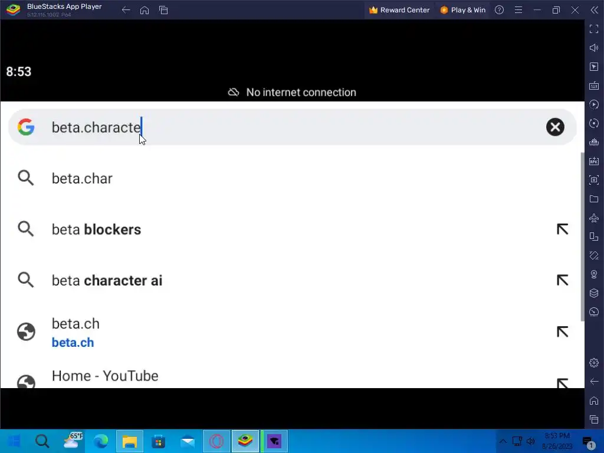Open Play & Win
The image size is (604, 453).
(x=462, y=10)
